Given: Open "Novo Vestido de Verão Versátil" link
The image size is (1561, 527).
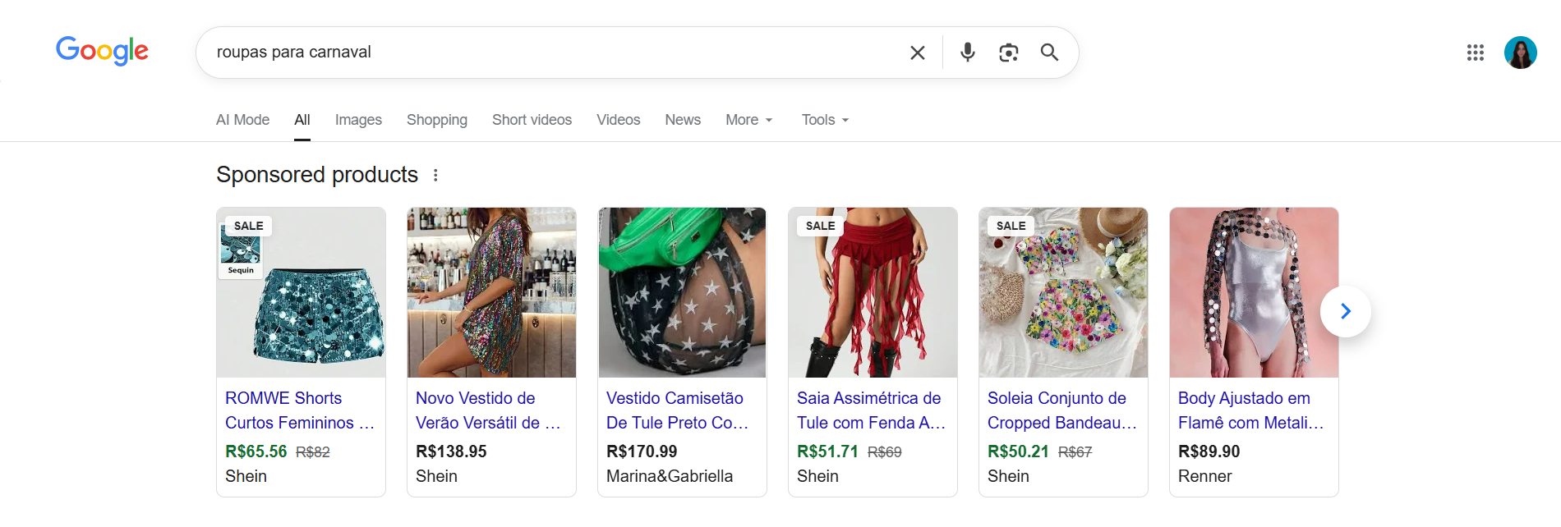Looking at the screenshot, I should coord(488,410).
